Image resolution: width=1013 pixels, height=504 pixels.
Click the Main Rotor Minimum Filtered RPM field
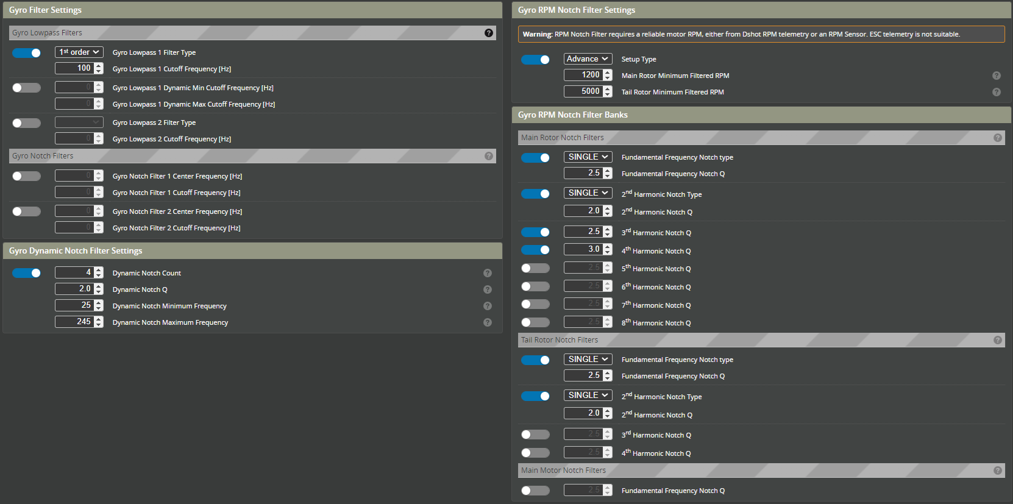pyautogui.click(x=583, y=75)
